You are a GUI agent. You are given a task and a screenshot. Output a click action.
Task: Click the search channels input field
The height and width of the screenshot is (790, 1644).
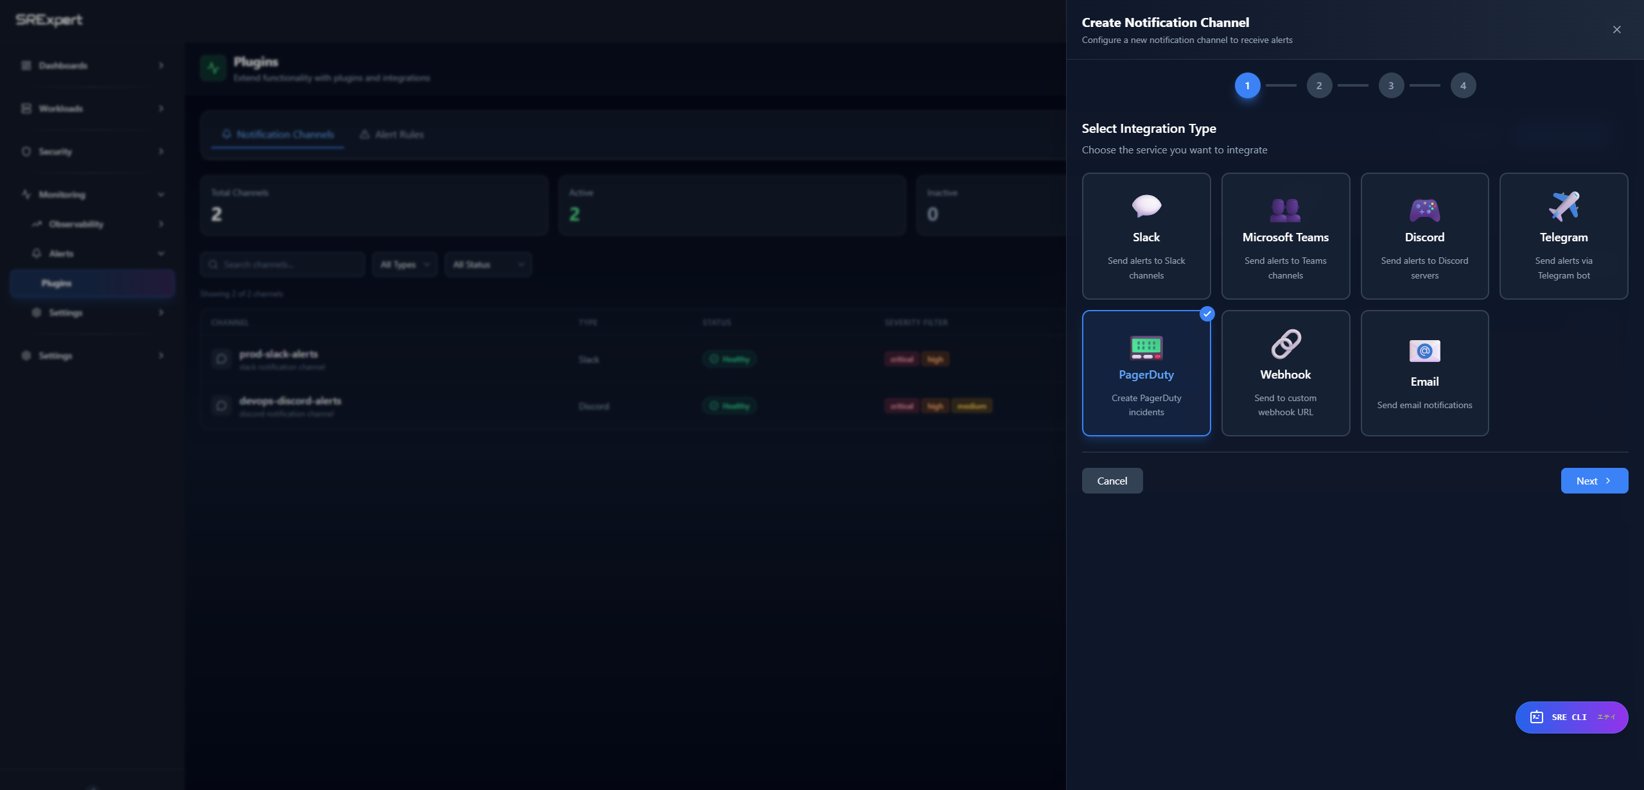click(283, 264)
